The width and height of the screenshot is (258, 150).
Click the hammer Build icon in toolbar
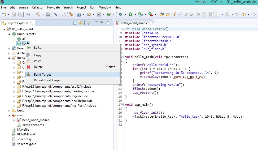(x=38, y=14)
